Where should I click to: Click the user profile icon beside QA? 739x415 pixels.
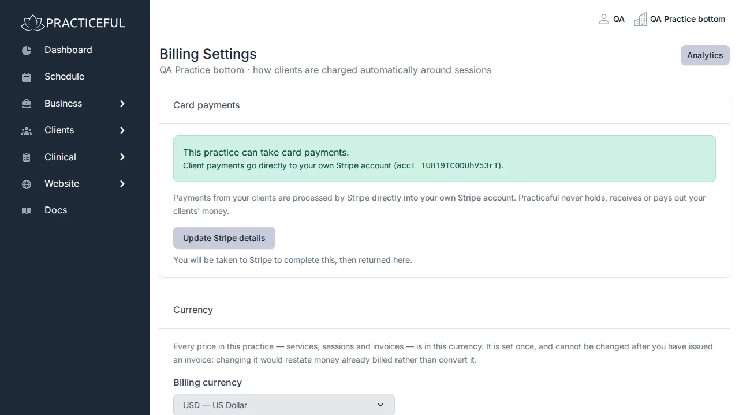coord(603,19)
